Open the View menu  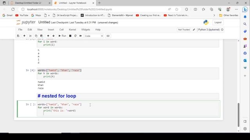pos(40,30)
